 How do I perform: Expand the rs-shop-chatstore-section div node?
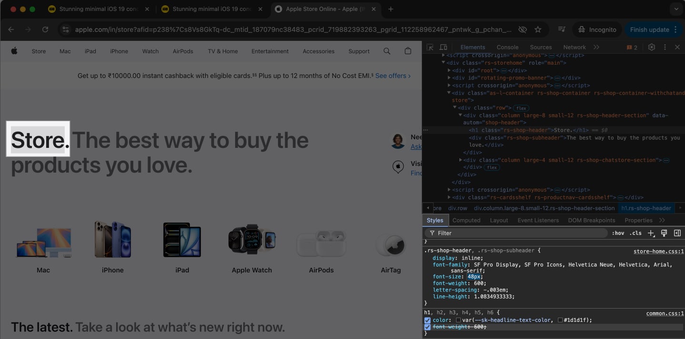pyautogui.click(x=460, y=160)
